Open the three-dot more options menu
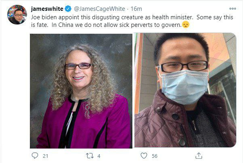 (x=233, y=9)
